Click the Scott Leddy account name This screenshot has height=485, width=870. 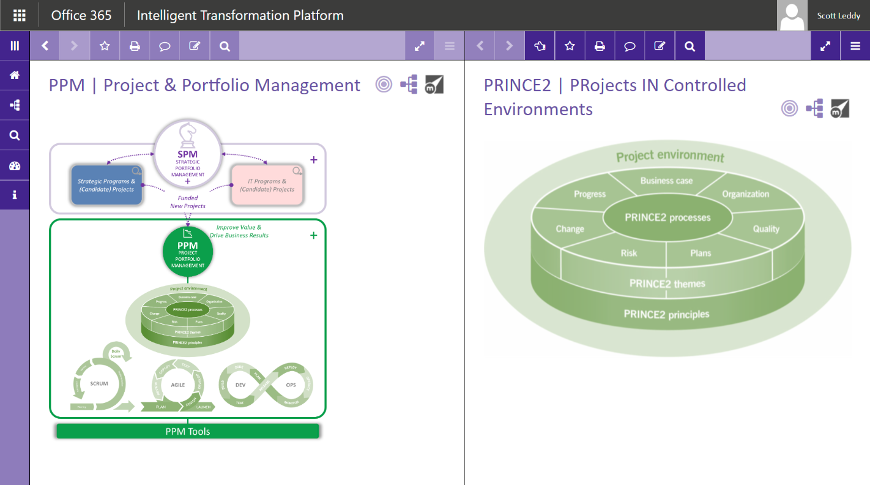pyautogui.click(x=839, y=16)
